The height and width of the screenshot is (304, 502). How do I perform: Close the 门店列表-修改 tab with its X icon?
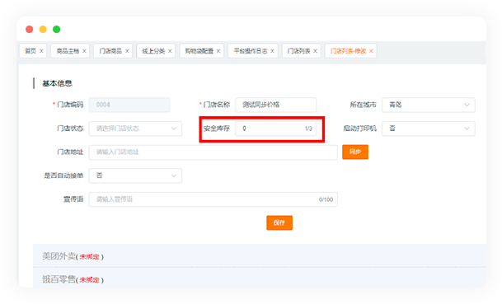click(x=371, y=51)
